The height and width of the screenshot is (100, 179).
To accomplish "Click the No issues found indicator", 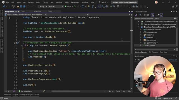I will point(25,91).
